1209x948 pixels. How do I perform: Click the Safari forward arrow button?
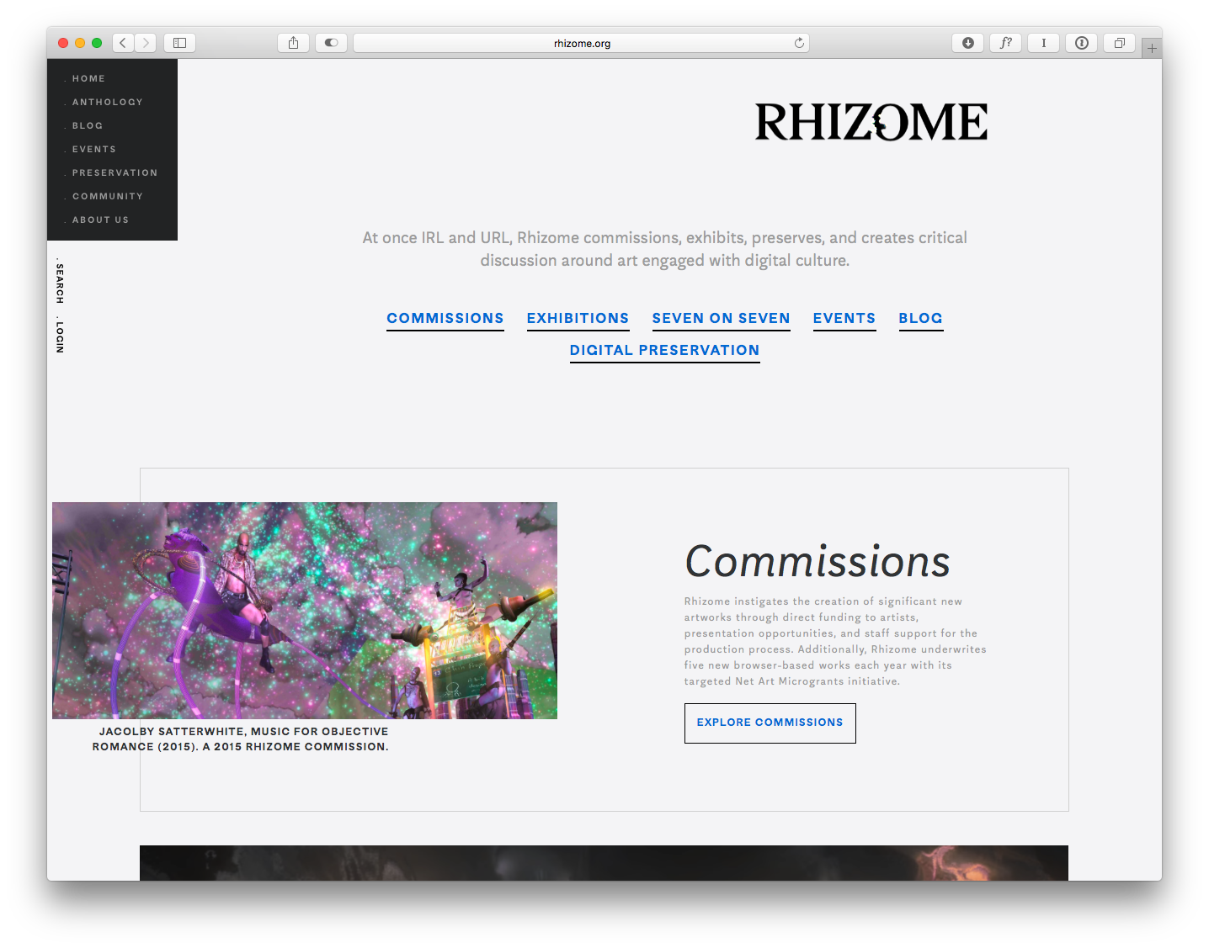coord(146,43)
